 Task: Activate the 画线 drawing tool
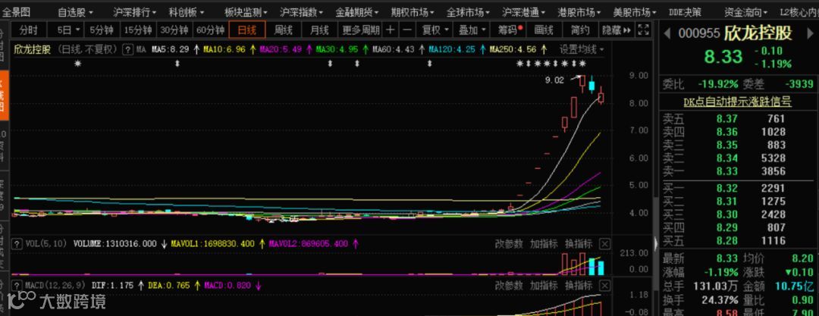coord(544,30)
